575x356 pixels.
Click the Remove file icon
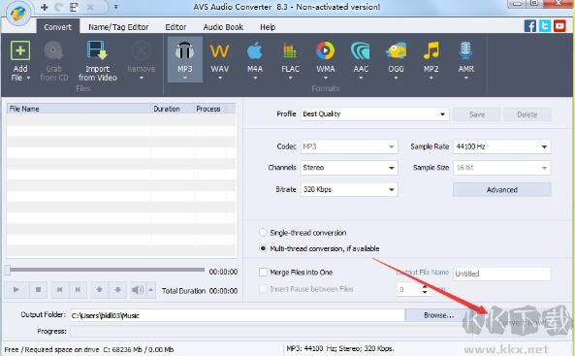142,50
